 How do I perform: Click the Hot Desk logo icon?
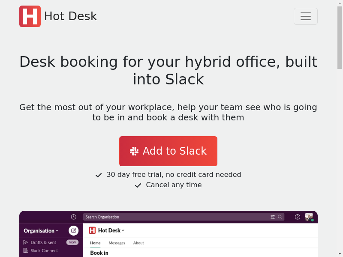pos(30,16)
